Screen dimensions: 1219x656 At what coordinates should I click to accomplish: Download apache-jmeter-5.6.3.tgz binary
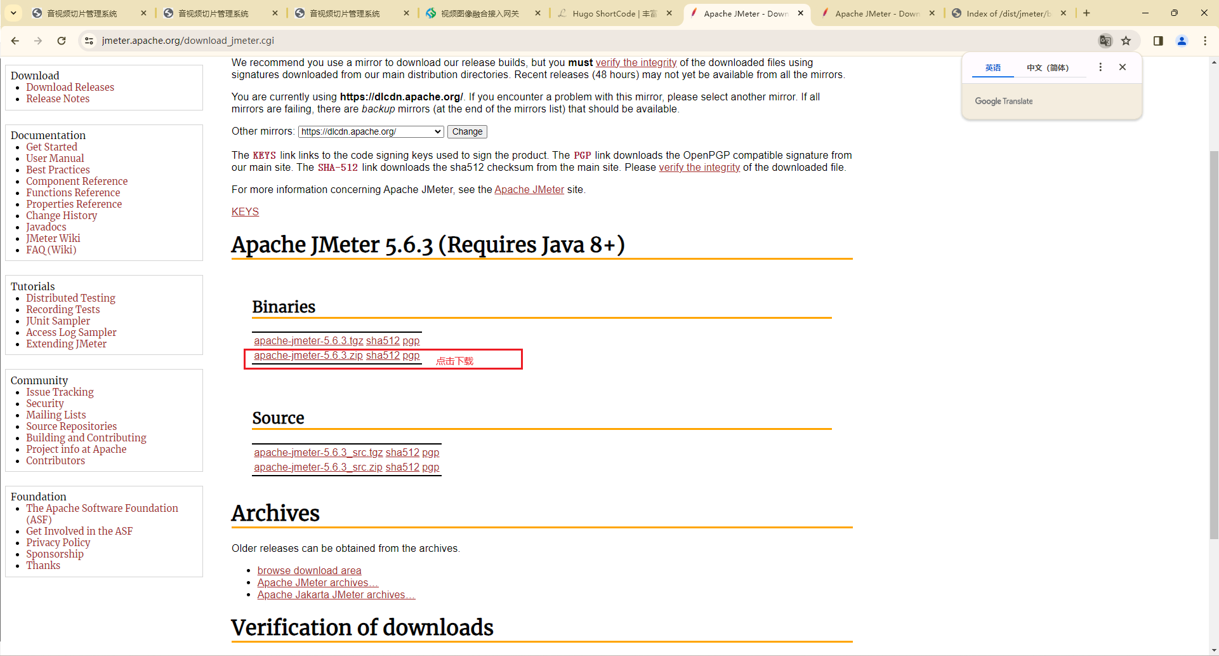308,341
